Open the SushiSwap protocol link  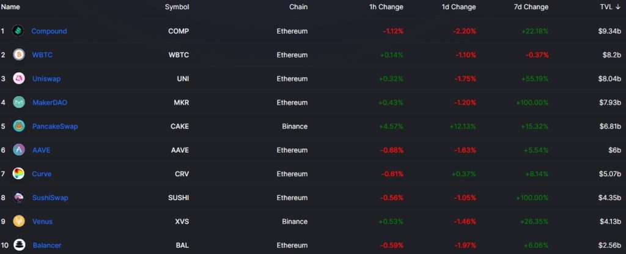tap(50, 198)
